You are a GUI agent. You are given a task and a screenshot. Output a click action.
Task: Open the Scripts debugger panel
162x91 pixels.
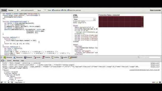pyautogui.click(x=37, y=57)
